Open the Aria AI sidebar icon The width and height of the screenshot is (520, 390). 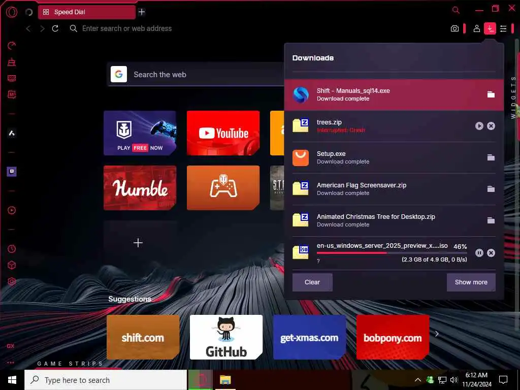click(12, 134)
